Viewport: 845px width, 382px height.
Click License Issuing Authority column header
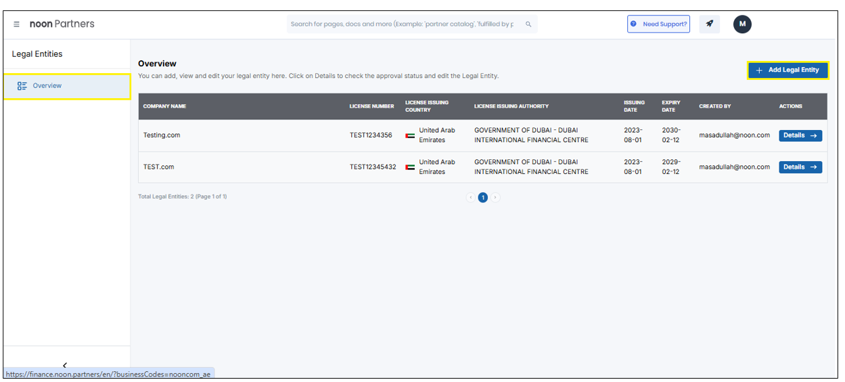(511, 106)
